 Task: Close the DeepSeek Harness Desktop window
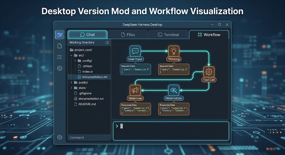[x=227, y=24]
